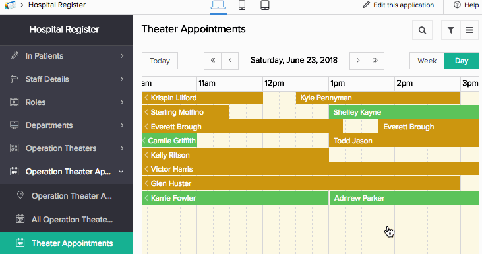Open Shelley Kayne green appointment
This screenshot has height=254, width=482.
click(x=404, y=112)
